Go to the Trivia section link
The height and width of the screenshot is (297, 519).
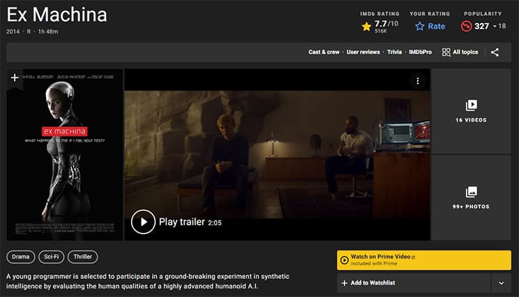[x=394, y=52]
